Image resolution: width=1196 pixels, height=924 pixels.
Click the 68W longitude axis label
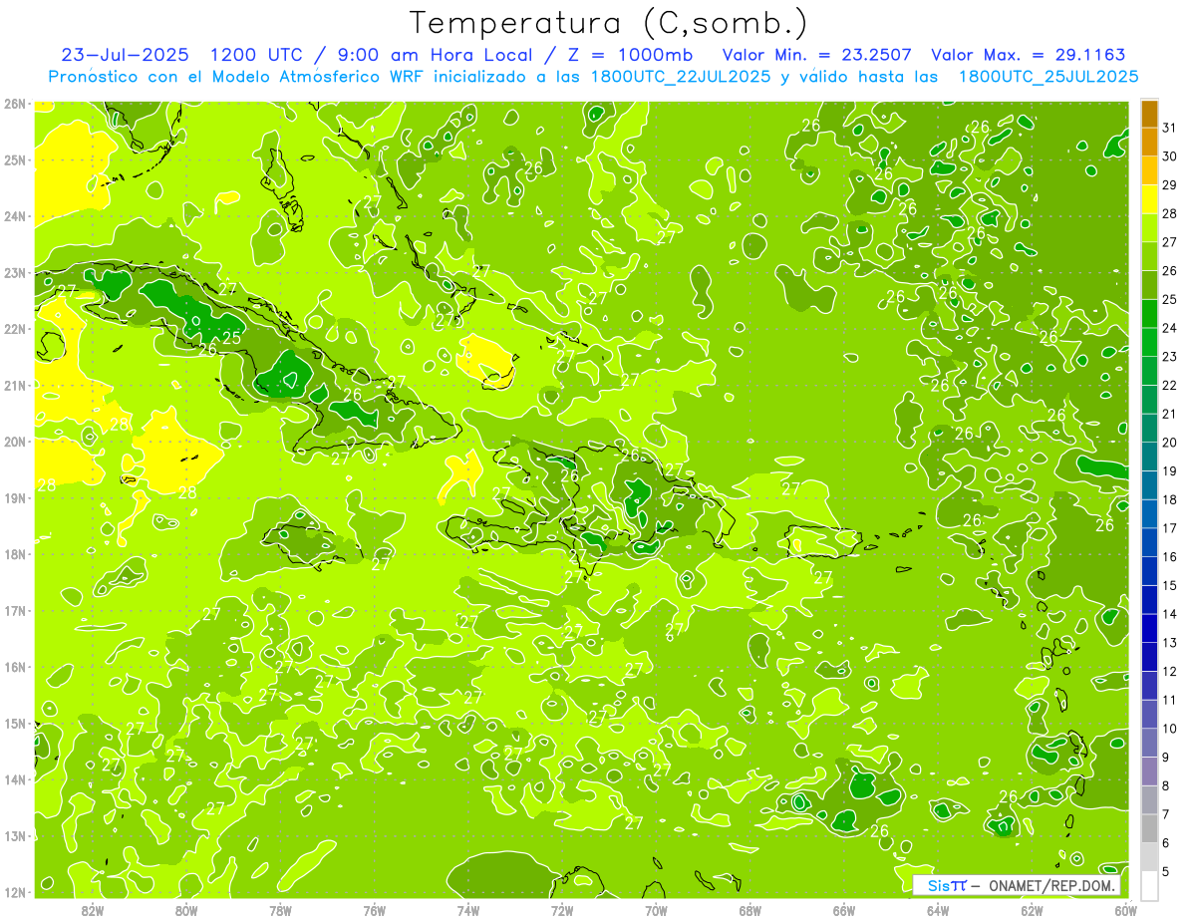pos(750,910)
